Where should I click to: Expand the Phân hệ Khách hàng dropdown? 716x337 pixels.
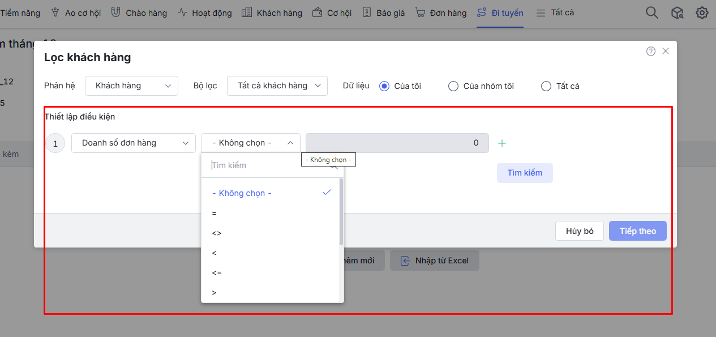tap(131, 86)
